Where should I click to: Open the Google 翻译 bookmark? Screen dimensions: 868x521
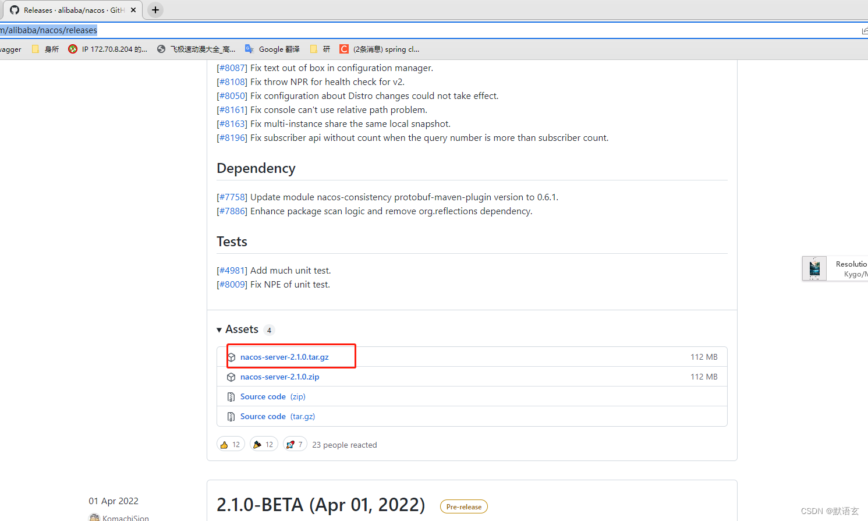pos(272,49)
